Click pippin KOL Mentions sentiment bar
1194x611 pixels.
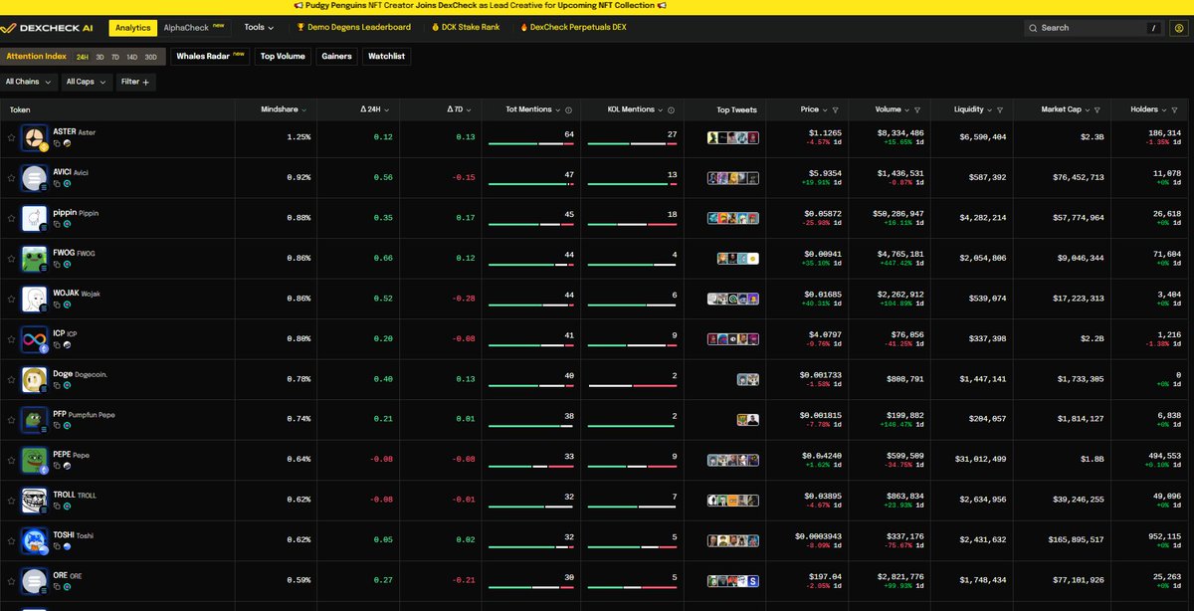(x=634, y=225)
